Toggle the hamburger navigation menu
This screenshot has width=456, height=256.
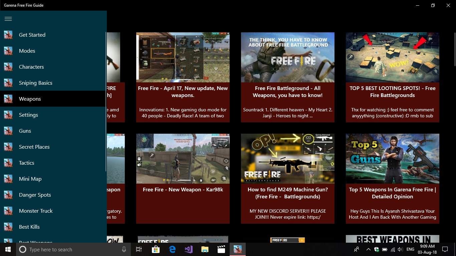pyautogui.click(x=8, y=19)
